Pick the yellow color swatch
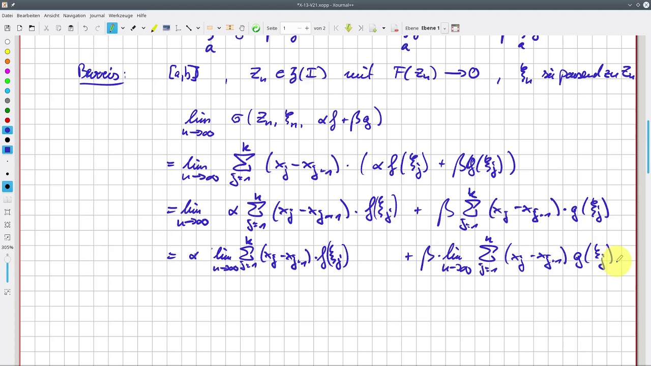 pyautogui.click(x=7, y=51)
